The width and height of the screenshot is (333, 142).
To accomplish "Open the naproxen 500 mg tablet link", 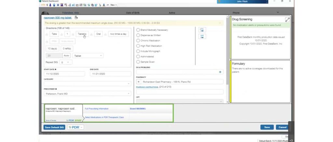I will tap(58, 18).
